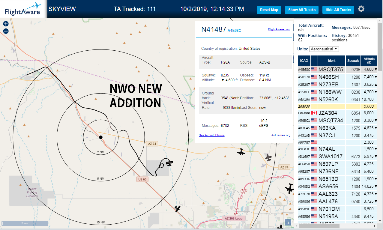Open the Units dropdown
This screenshot has width=383, height=230.
pyautogui.click(x=324, y=49)
